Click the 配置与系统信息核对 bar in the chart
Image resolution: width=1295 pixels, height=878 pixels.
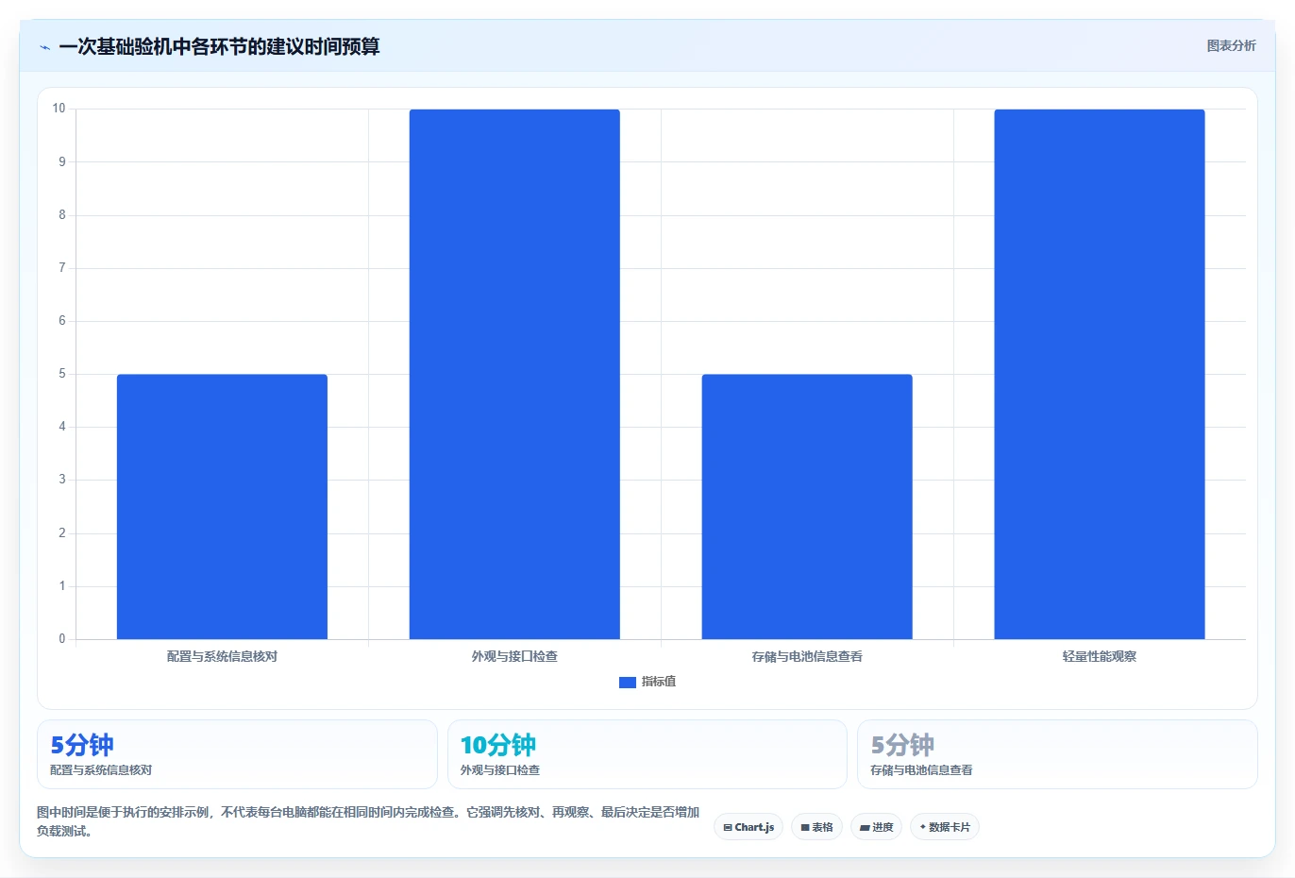pos(222,507)
